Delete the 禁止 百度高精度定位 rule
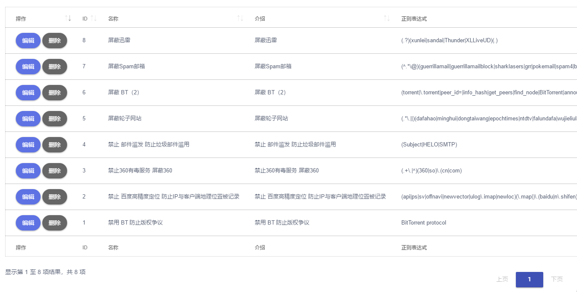This screenshot has width=577, height=292. click(x=55, y=197)
